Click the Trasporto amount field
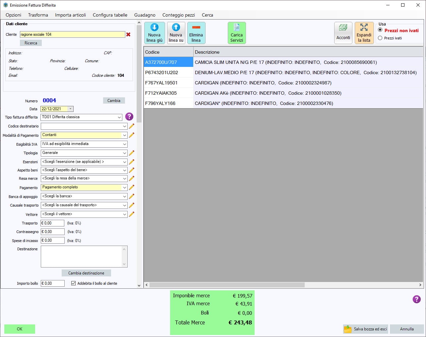 tap(52, 223)
